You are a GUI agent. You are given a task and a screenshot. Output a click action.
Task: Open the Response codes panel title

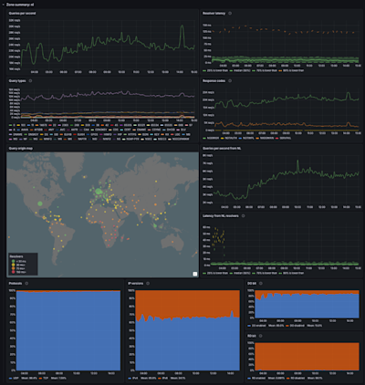click(x=214, y=81)
